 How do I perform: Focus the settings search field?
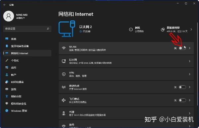click(27, 29)
